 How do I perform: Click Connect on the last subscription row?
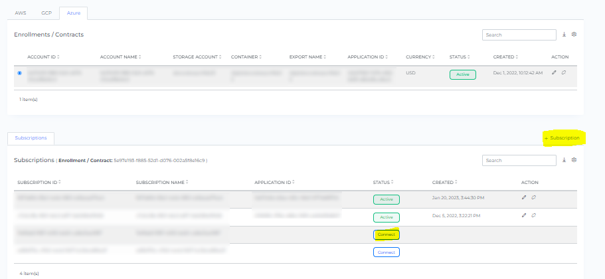386,252
